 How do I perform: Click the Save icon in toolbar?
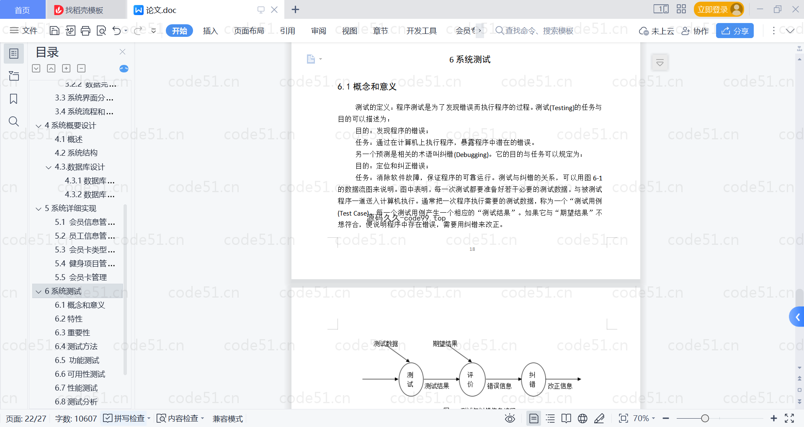(54, 31)
